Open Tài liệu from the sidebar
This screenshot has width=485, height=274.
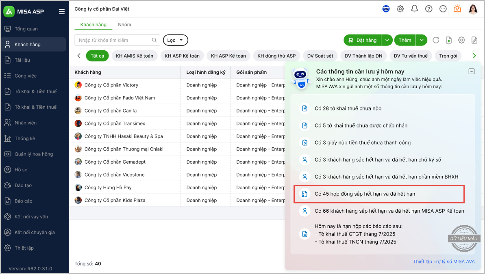click(33, 60)
